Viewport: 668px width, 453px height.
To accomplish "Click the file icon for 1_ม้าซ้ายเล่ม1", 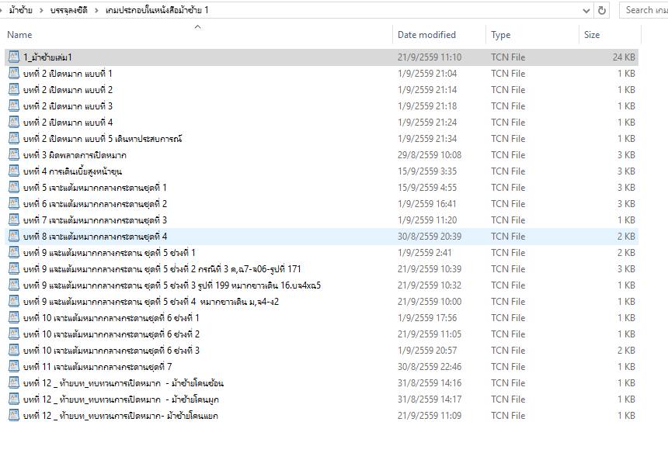I will [14, 57].
